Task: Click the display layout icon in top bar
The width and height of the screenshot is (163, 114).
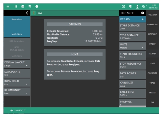Action: [30, 7]
